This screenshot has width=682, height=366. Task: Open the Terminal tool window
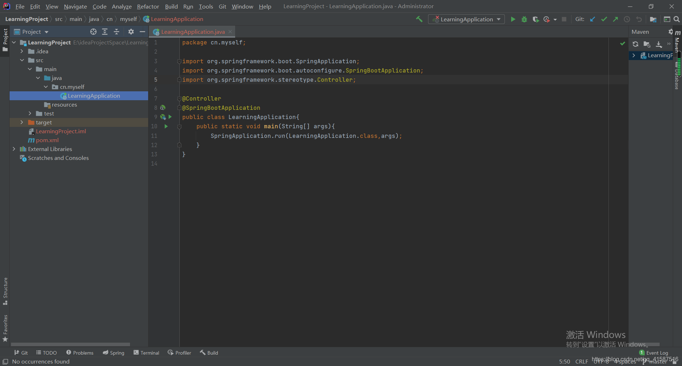(x=146, y=352)
